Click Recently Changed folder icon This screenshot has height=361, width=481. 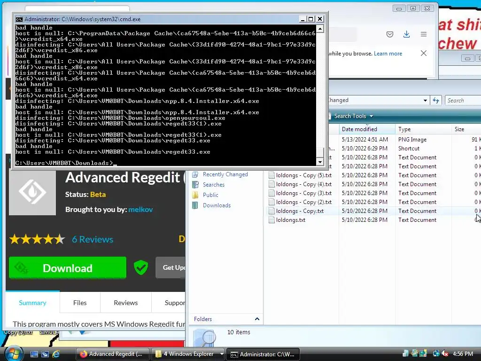(195, 174)
